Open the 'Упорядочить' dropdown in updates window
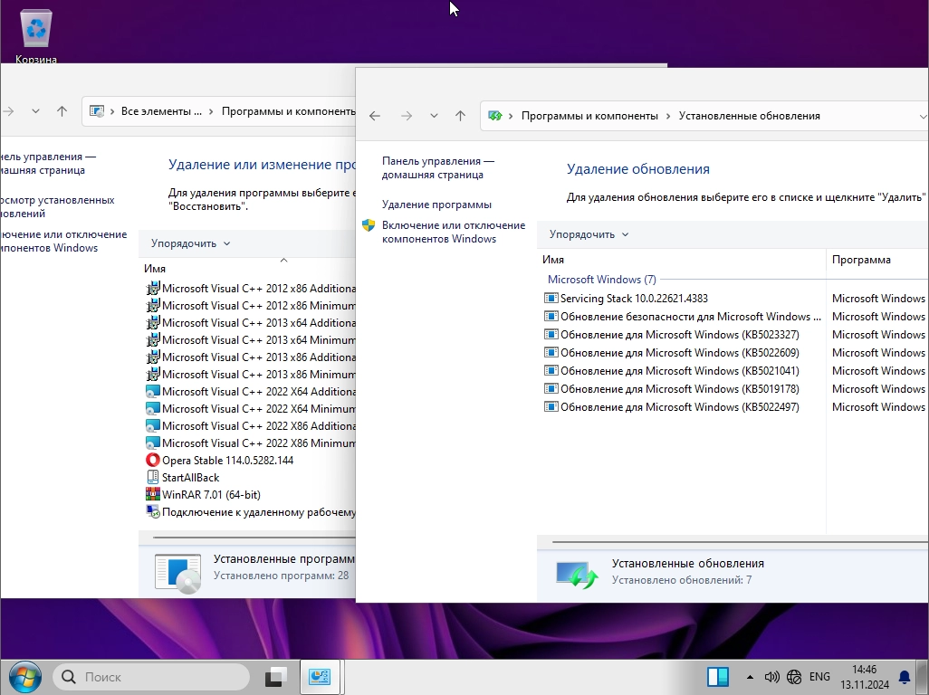The height and width of the screenshot is (695, 929). pyautogui.click(x=589, y=234)
